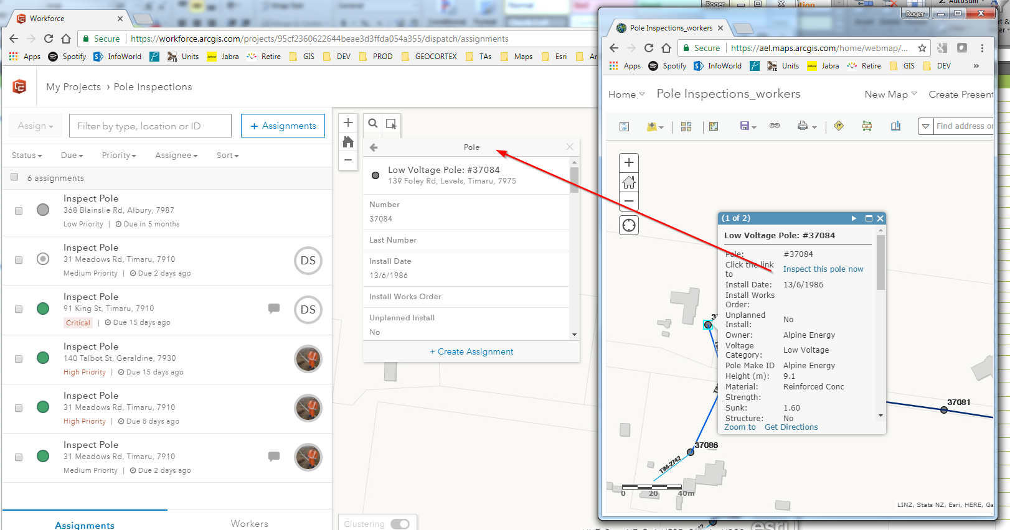Image resolution: width=1010 pixels, height=530 pixels.
Task: Select the 91 King St assignment checkbox
Action: click(19, 309)
